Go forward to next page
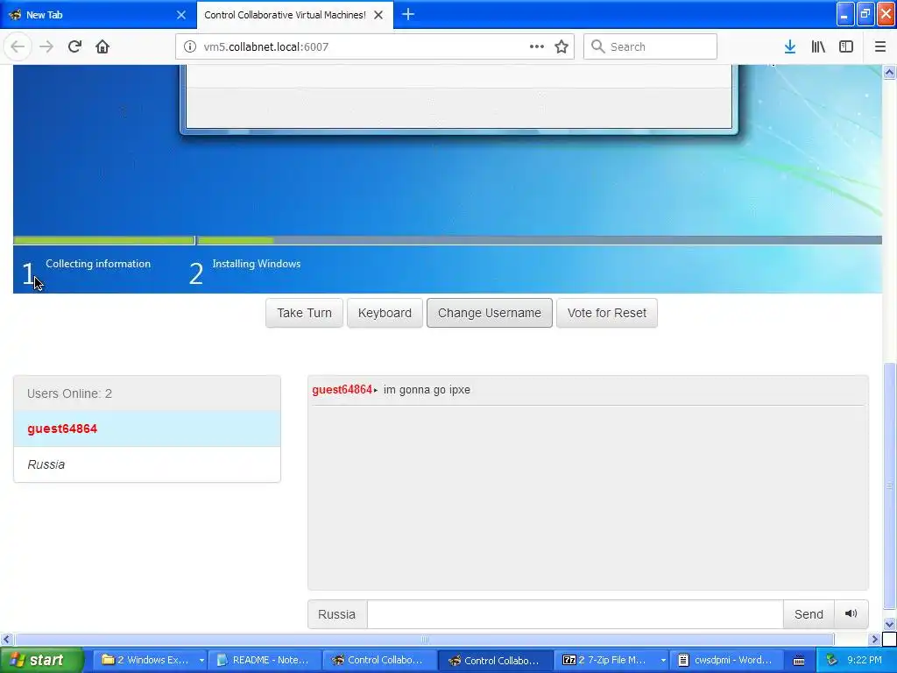The height and width of the screenshot is (673, 897). (46, 46)
